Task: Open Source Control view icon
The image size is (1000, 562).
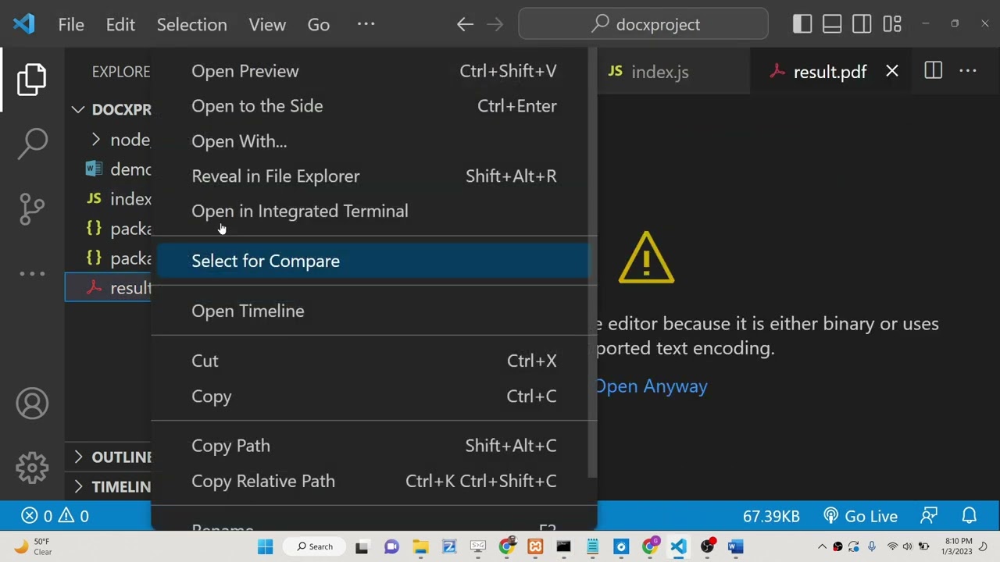Action: [32, 208]
